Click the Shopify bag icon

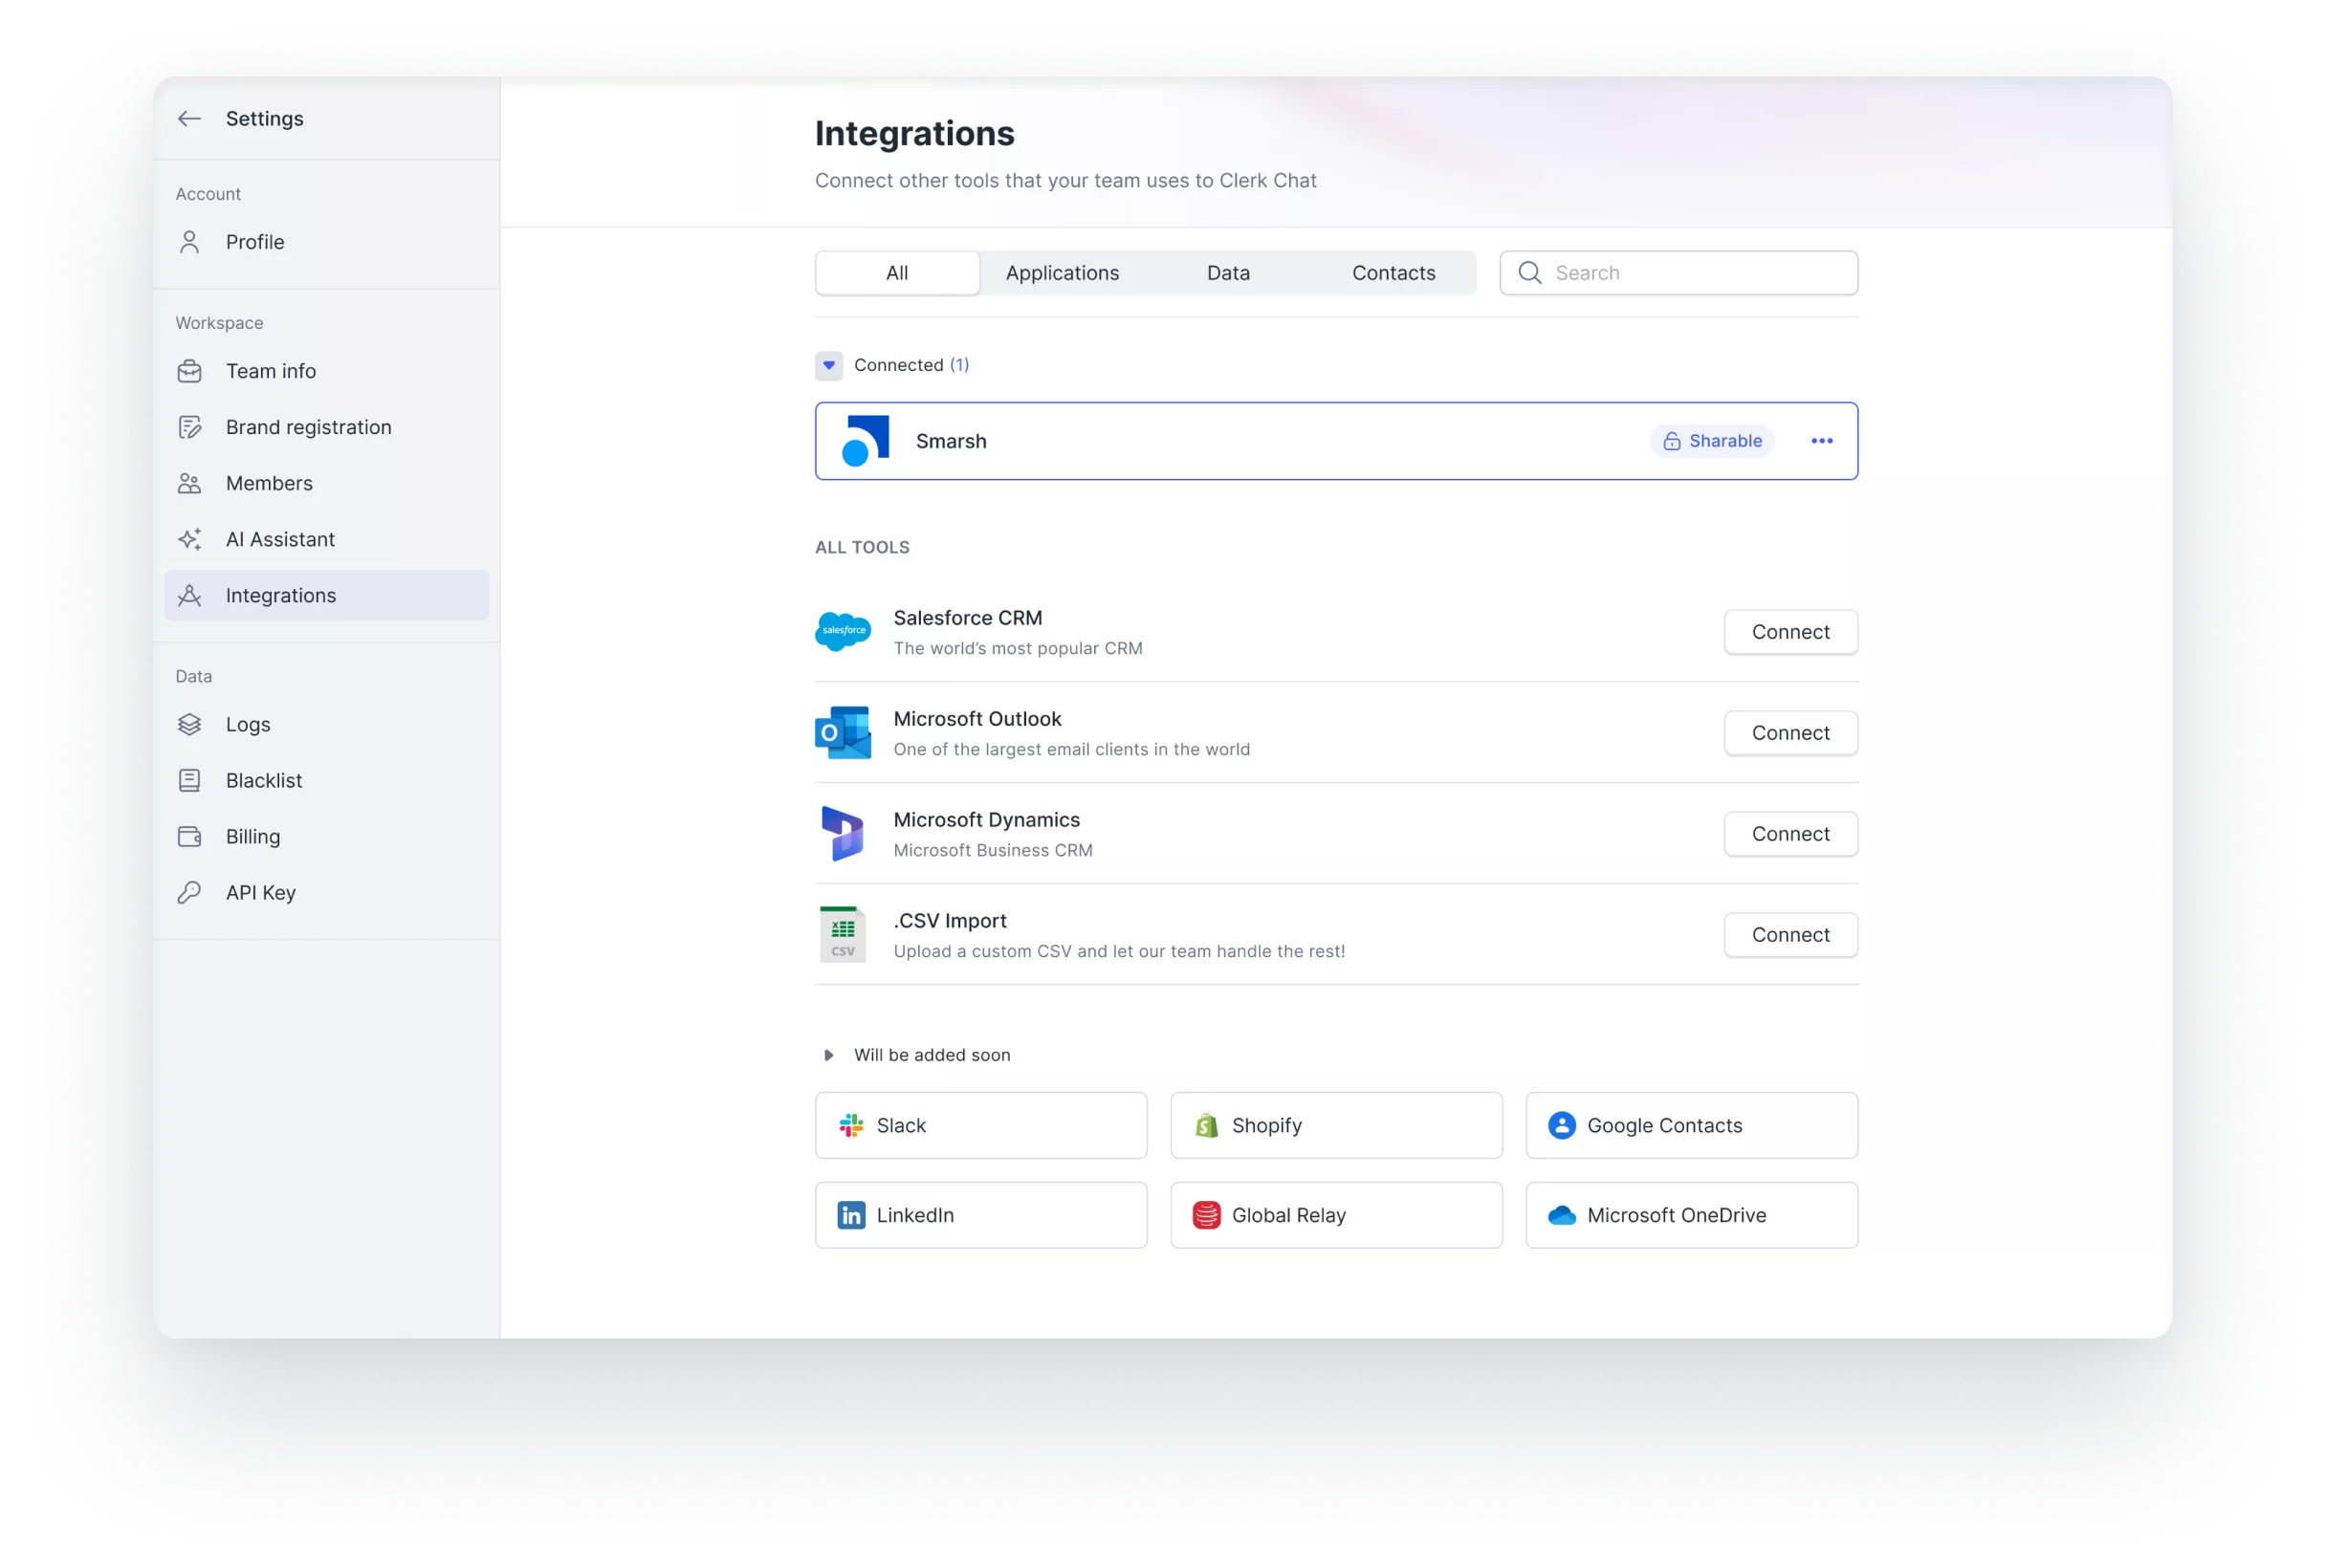coord(1205,1125)
